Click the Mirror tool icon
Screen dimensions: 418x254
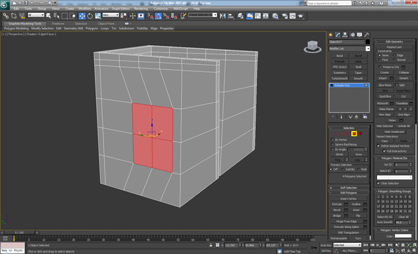click(x=222, y=16)
